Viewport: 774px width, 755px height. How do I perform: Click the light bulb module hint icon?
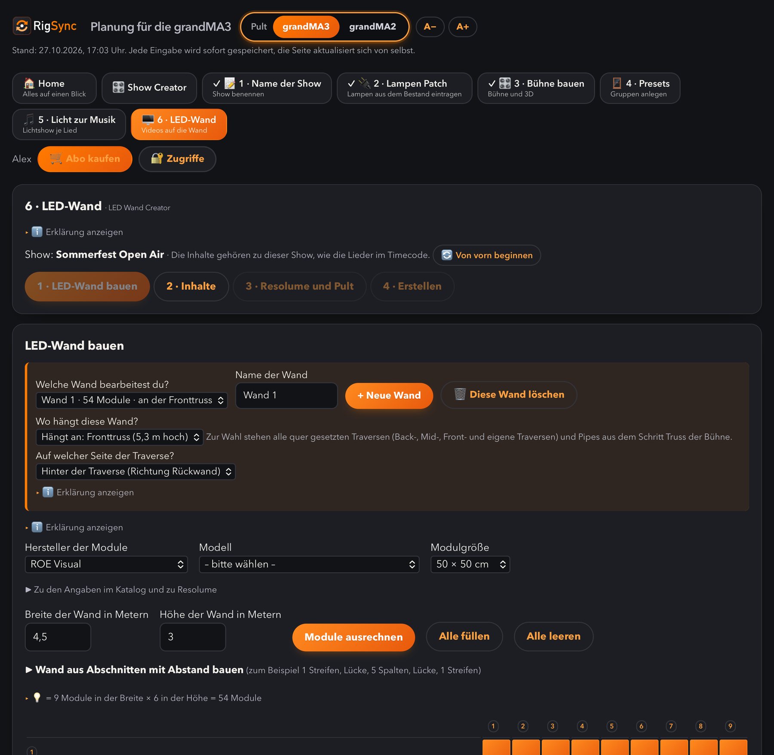click(x=37, y=698)
